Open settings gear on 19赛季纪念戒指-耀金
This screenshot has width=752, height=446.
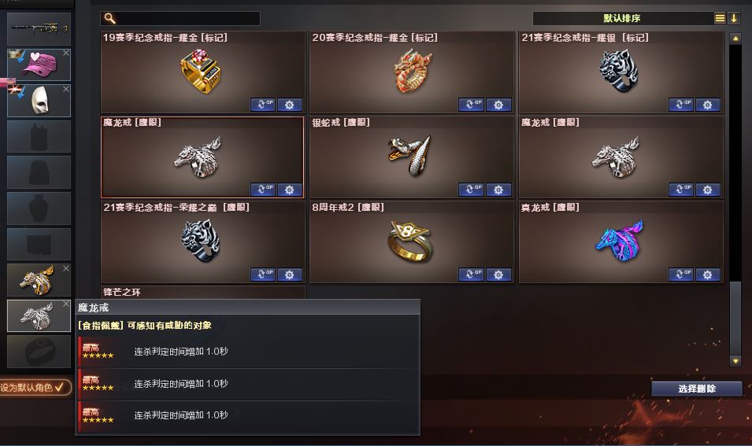pyautogui.click(x=289, y=105)
